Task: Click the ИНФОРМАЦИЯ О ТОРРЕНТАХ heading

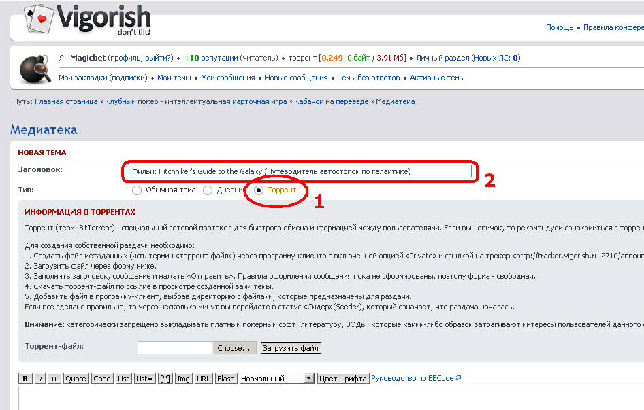Action: [x=80, y=212]
